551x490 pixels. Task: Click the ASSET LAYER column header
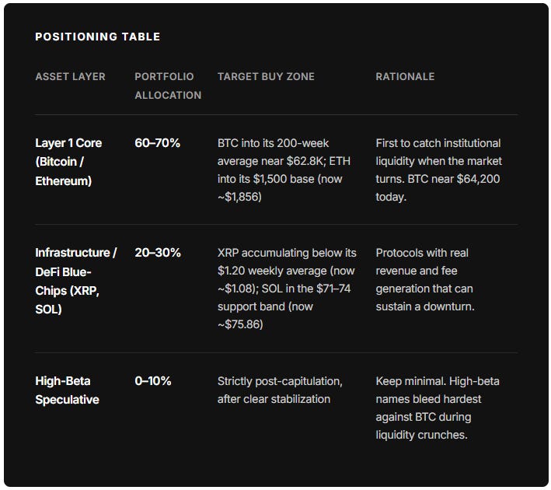[x=70, y=76]
